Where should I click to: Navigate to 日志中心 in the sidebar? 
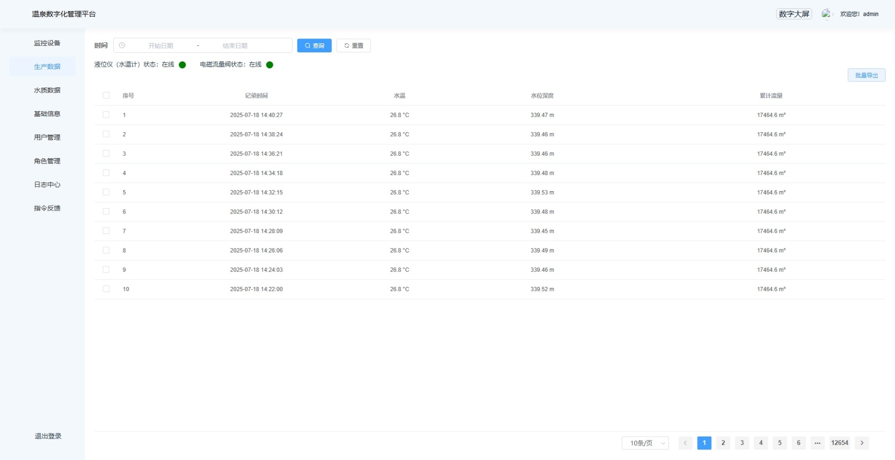tap(47, 185)
